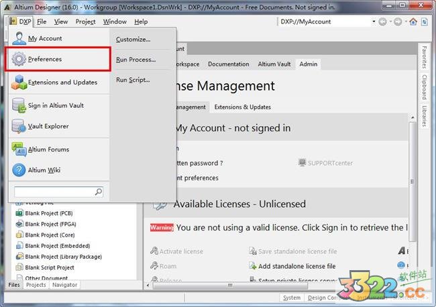Click the navigate back arrow icon
Screen dimensions: 436x307
click(x=382, y=21)
